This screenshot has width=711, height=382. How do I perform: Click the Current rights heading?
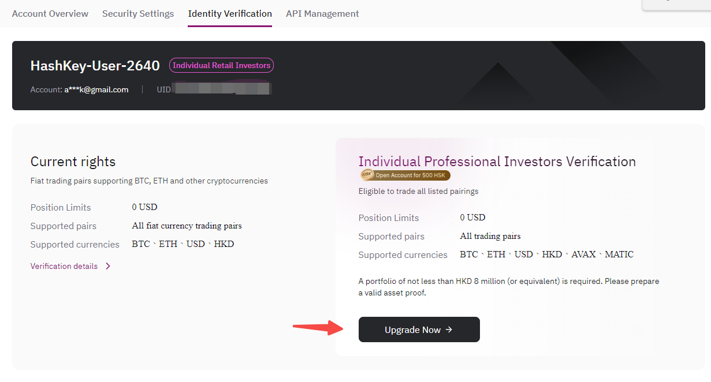pyautogui.click(x=73, y=162)
